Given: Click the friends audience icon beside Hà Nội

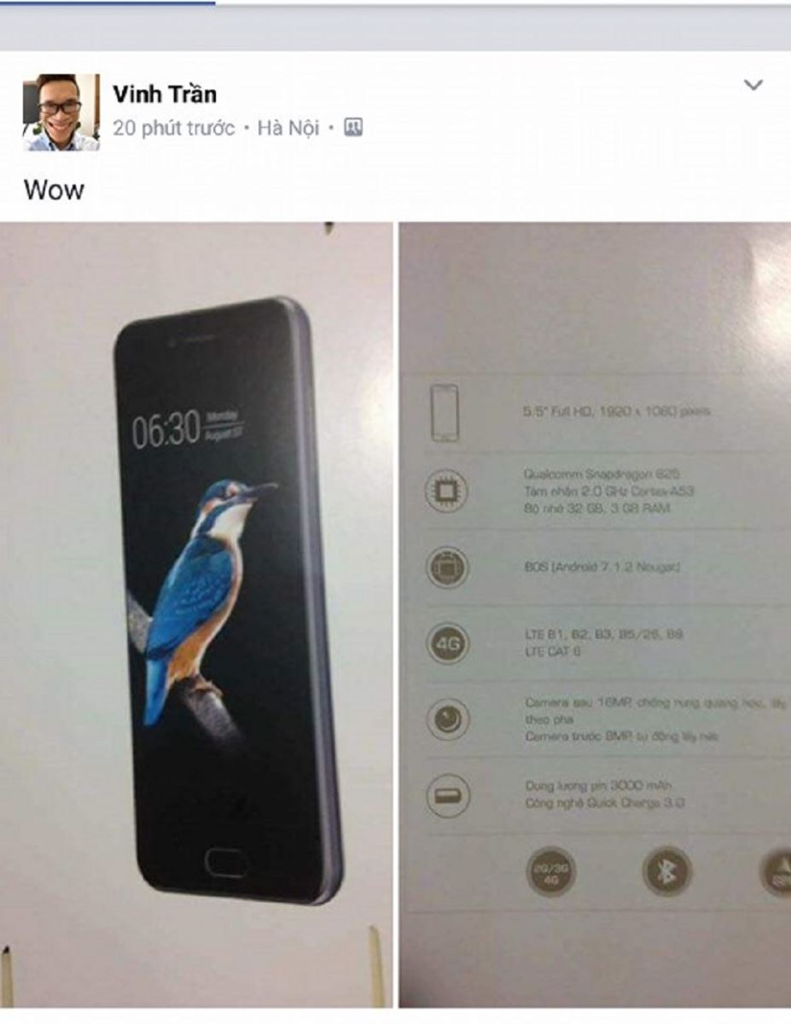Looking at the screenshot, I should click(x=353, y=128).
